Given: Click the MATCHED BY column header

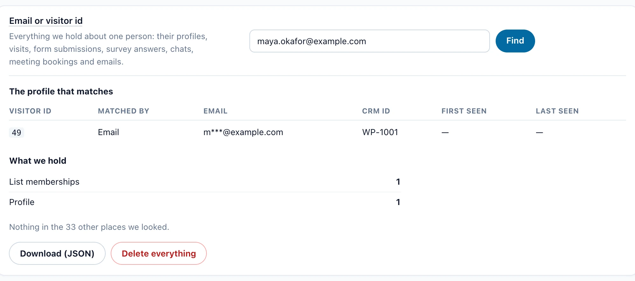Looking at the screenshot, I should [123, 111].
